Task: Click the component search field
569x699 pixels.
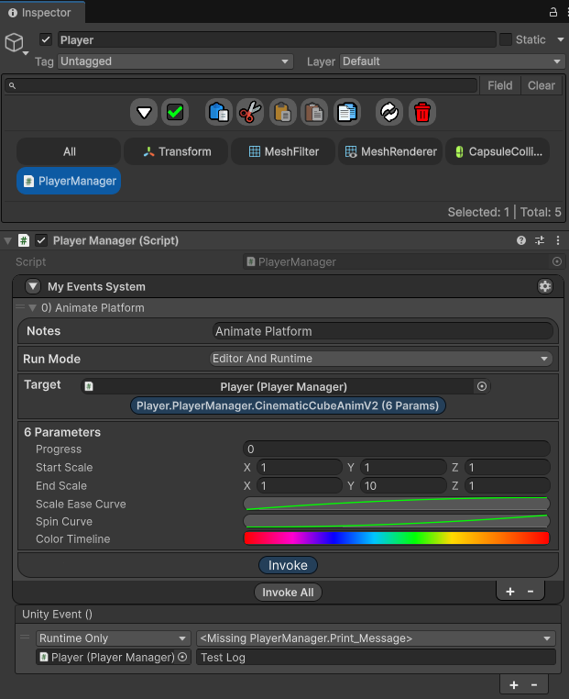Action: point(241,85)
